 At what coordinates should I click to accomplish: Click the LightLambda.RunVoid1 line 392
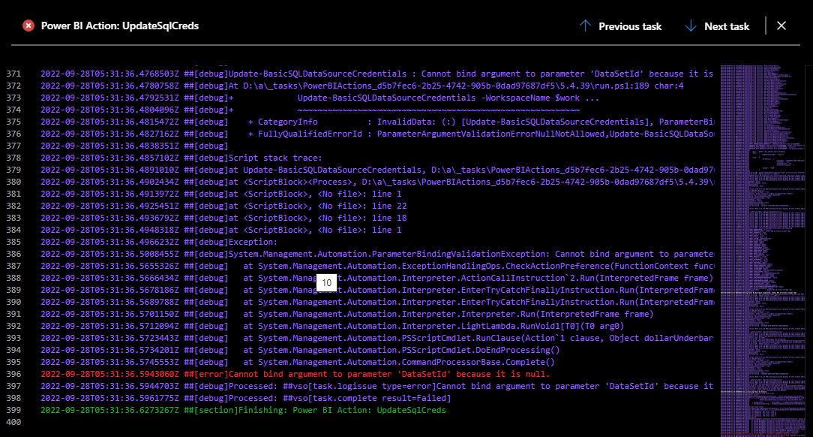pos(332,326)
